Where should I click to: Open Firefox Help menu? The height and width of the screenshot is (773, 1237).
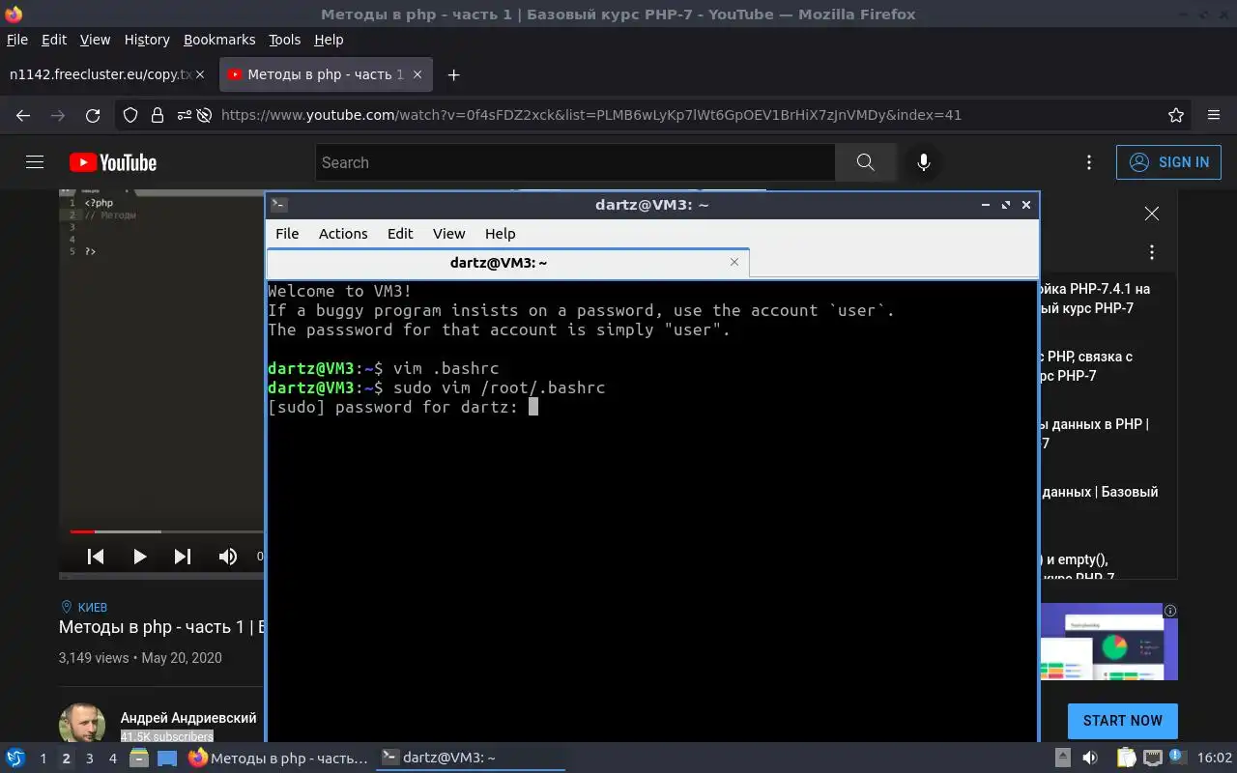[329, 40]
